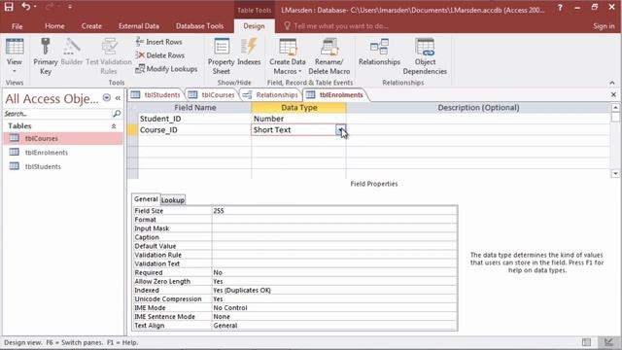This screenshot has height=350, width=622.
Task: Click the Validation Rule property field
Action: 334,255
